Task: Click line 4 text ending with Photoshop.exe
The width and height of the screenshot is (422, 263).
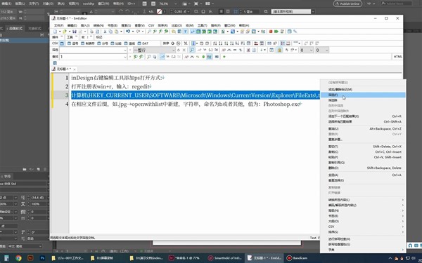Action: point(186,104)
